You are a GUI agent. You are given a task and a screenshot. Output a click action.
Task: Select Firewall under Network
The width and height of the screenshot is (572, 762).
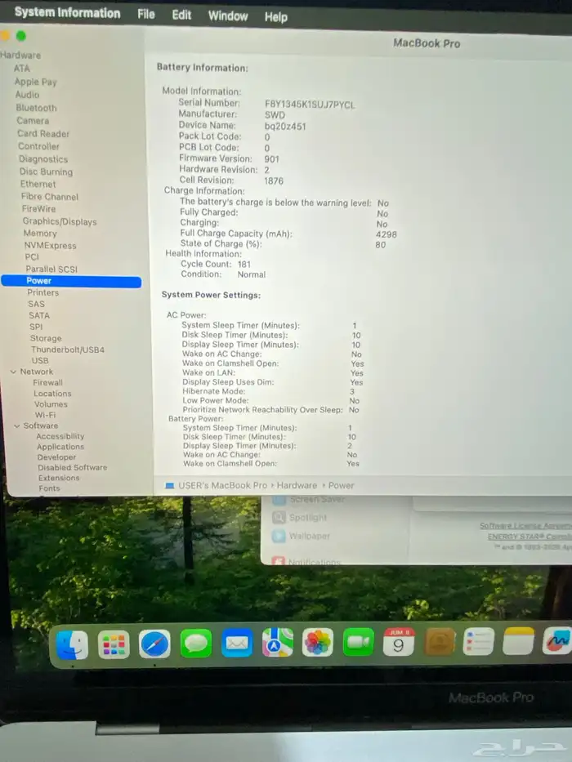[x=47, y=382]
